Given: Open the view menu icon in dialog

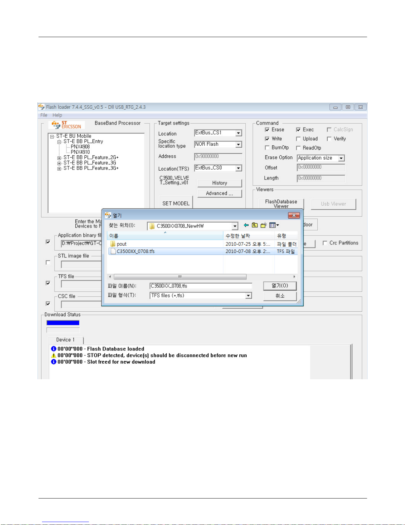Looking at the screenshot, I should (274, 225).
